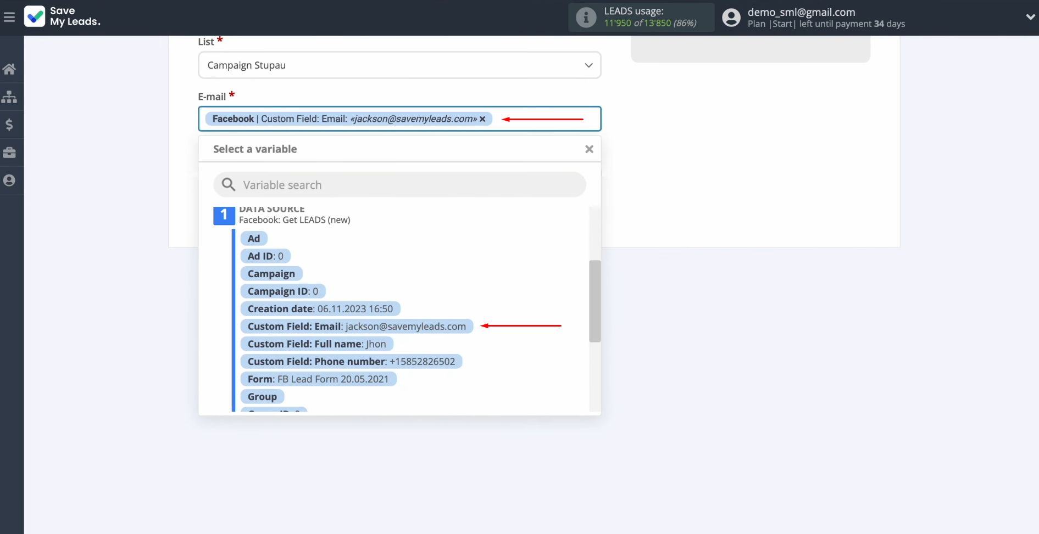Close the Select a variable panel
Screen dimensions: 1039x534
pos(589,149)
